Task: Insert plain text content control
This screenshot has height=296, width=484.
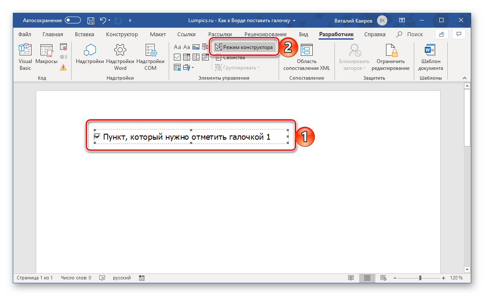Action: click(187, 47)
